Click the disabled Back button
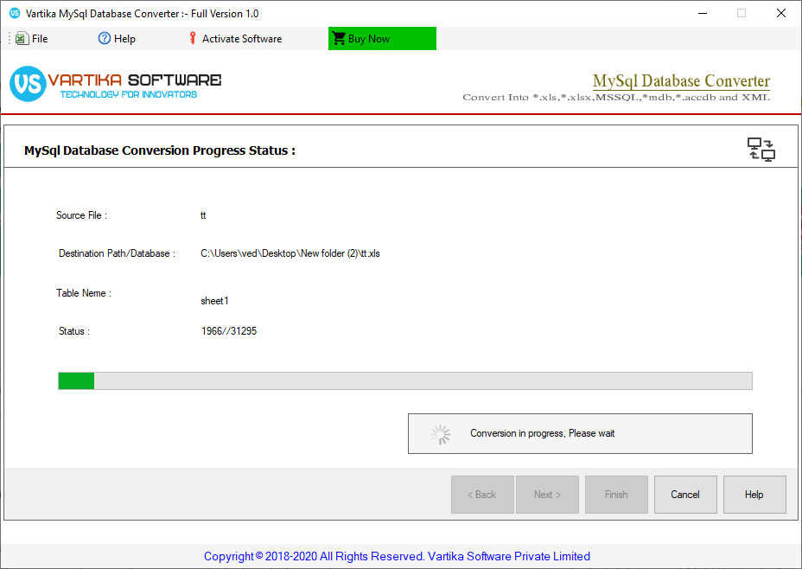The image size is (802, 569). [x=482, y=495]
